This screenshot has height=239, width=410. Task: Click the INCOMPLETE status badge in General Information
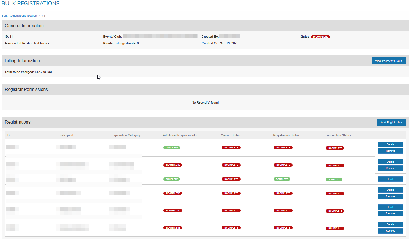320,37
